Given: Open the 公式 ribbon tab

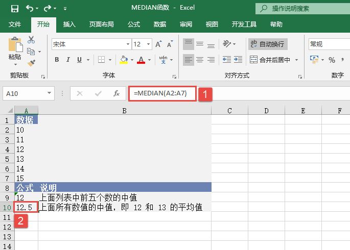Looking at the screenshot, I should coord(133,24).
